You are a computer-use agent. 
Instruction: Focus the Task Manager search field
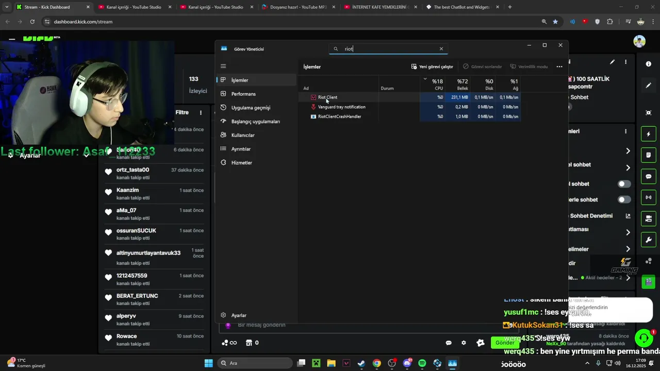[388, 49]
